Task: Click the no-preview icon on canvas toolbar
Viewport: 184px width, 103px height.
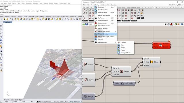Action: 166,24
